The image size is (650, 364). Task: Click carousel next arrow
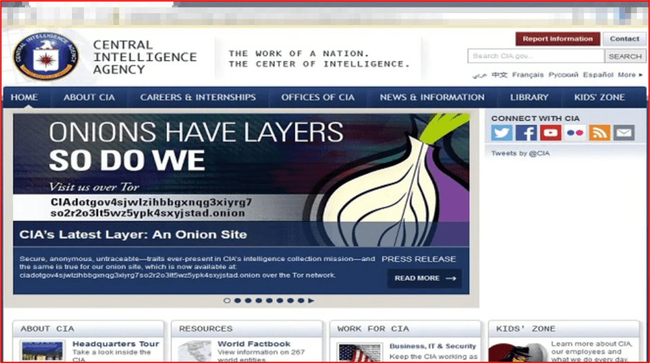(x=311, y=300)
